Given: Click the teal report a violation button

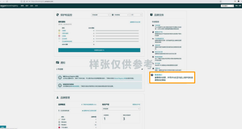Looking at the screenshot, I should pyautogui.click(x=99, y=50).
